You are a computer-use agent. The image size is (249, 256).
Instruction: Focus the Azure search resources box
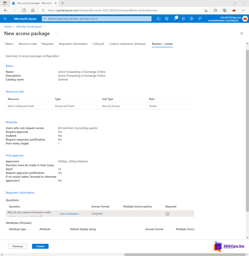point(96,18)
